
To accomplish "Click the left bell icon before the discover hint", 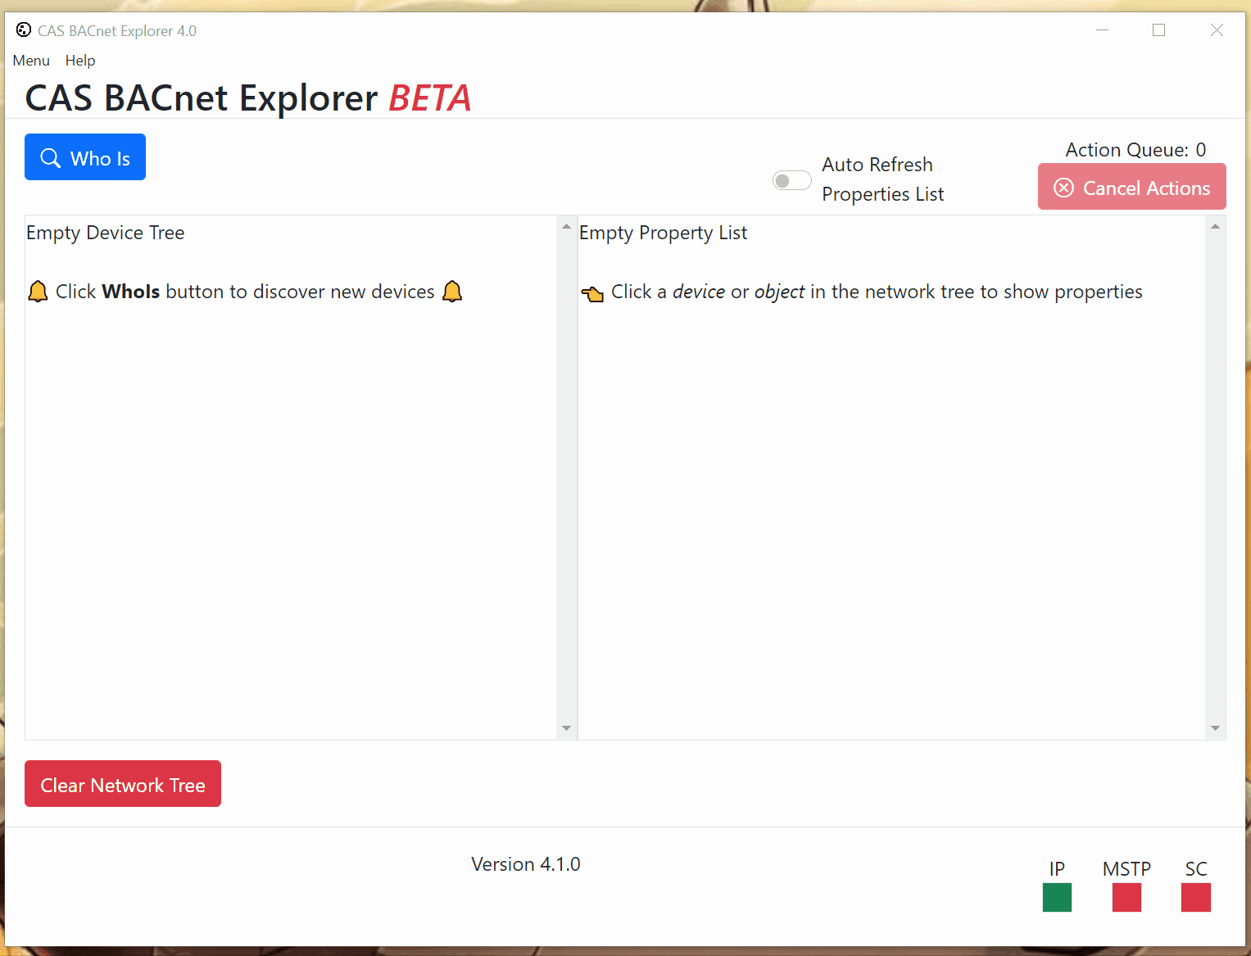I will (x=38, y=292).
